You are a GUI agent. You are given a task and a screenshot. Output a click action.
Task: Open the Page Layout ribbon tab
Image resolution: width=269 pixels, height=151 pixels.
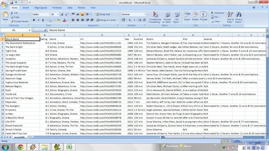coord(41,8)
